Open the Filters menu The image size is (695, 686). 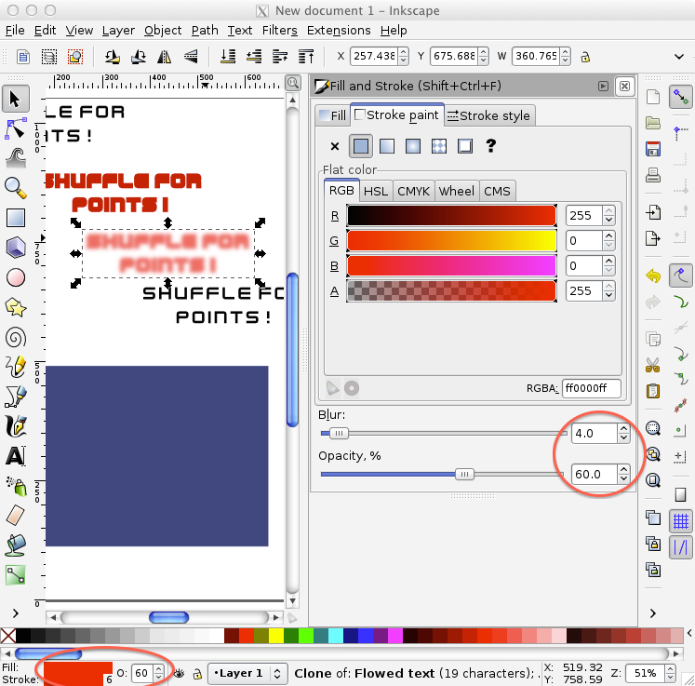(x=279, y=30)
